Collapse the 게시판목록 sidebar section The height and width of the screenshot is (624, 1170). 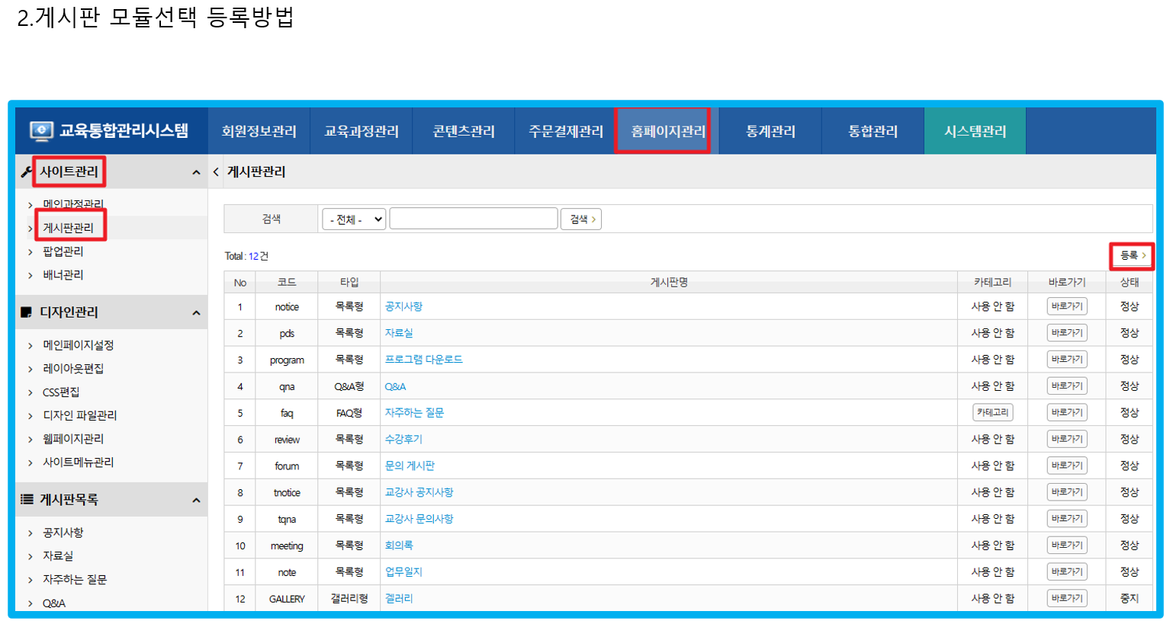(196, 501)
